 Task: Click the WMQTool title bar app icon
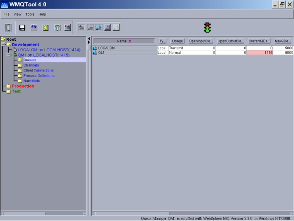4,4
